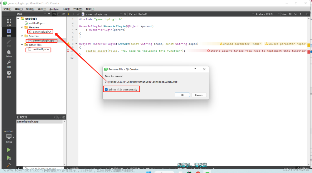This screenshot has width=312, height=173.
Task: Click the unused parameter 'name' warning annotation
Action: click(240, 44)
